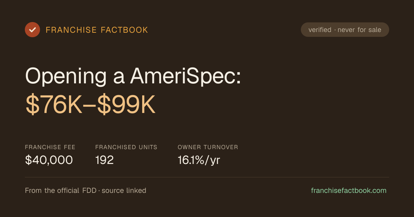This screenshot has width=414, height=217.
Task: Click the word verified in the badge
Action: [320, 30]
